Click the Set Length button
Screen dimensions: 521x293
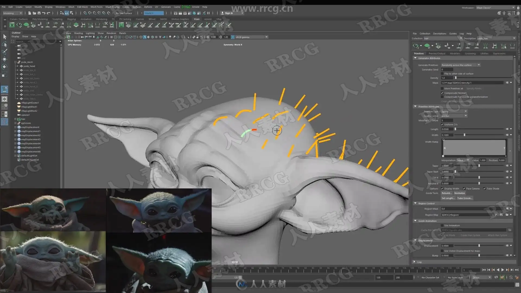coord(448,198)
